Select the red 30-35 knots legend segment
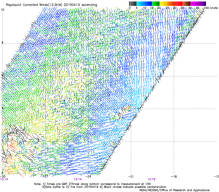Viewport: 219px width, 192px height. (179, 4)
